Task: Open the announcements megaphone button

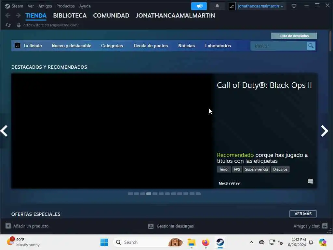Action: click(199, 6)
